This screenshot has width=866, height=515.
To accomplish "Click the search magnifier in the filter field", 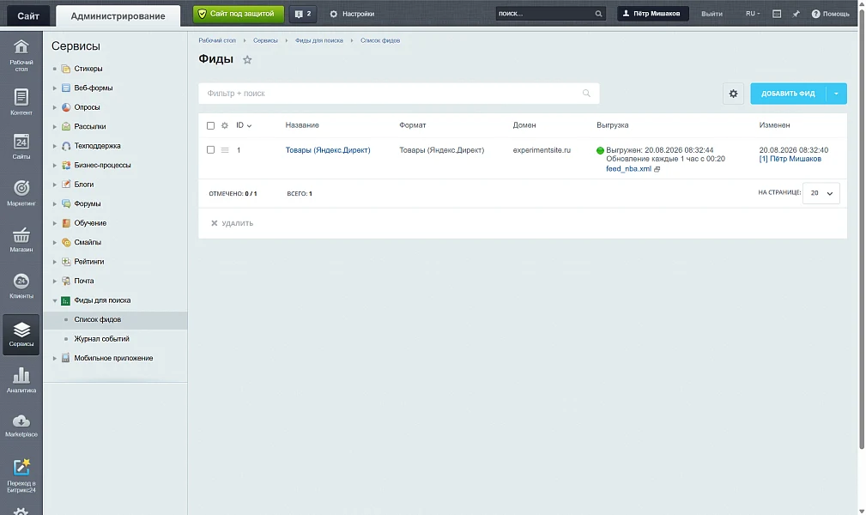I will [586, 94].
